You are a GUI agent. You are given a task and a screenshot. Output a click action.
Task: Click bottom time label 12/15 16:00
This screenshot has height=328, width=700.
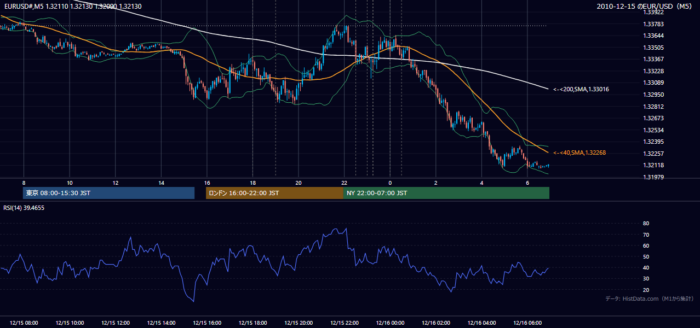206,323
